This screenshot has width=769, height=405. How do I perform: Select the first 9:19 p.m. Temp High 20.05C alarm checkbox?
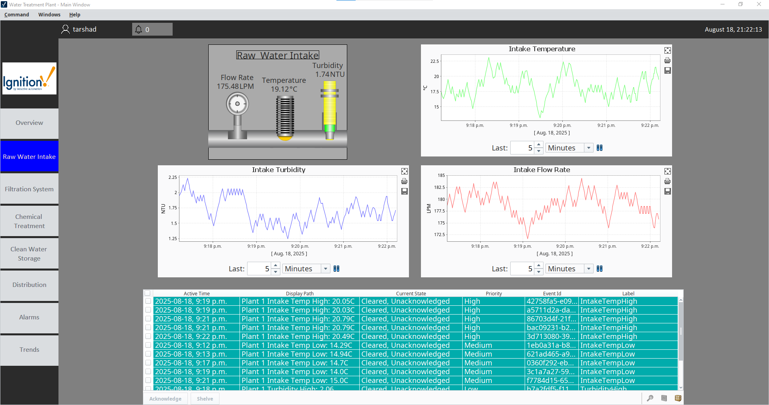pos(148,301)
